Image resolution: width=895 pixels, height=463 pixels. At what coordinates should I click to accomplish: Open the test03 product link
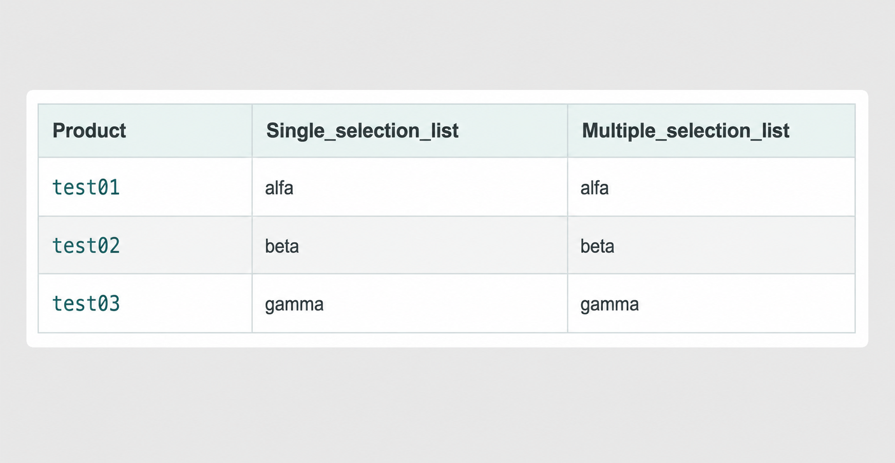pos(86,303)
